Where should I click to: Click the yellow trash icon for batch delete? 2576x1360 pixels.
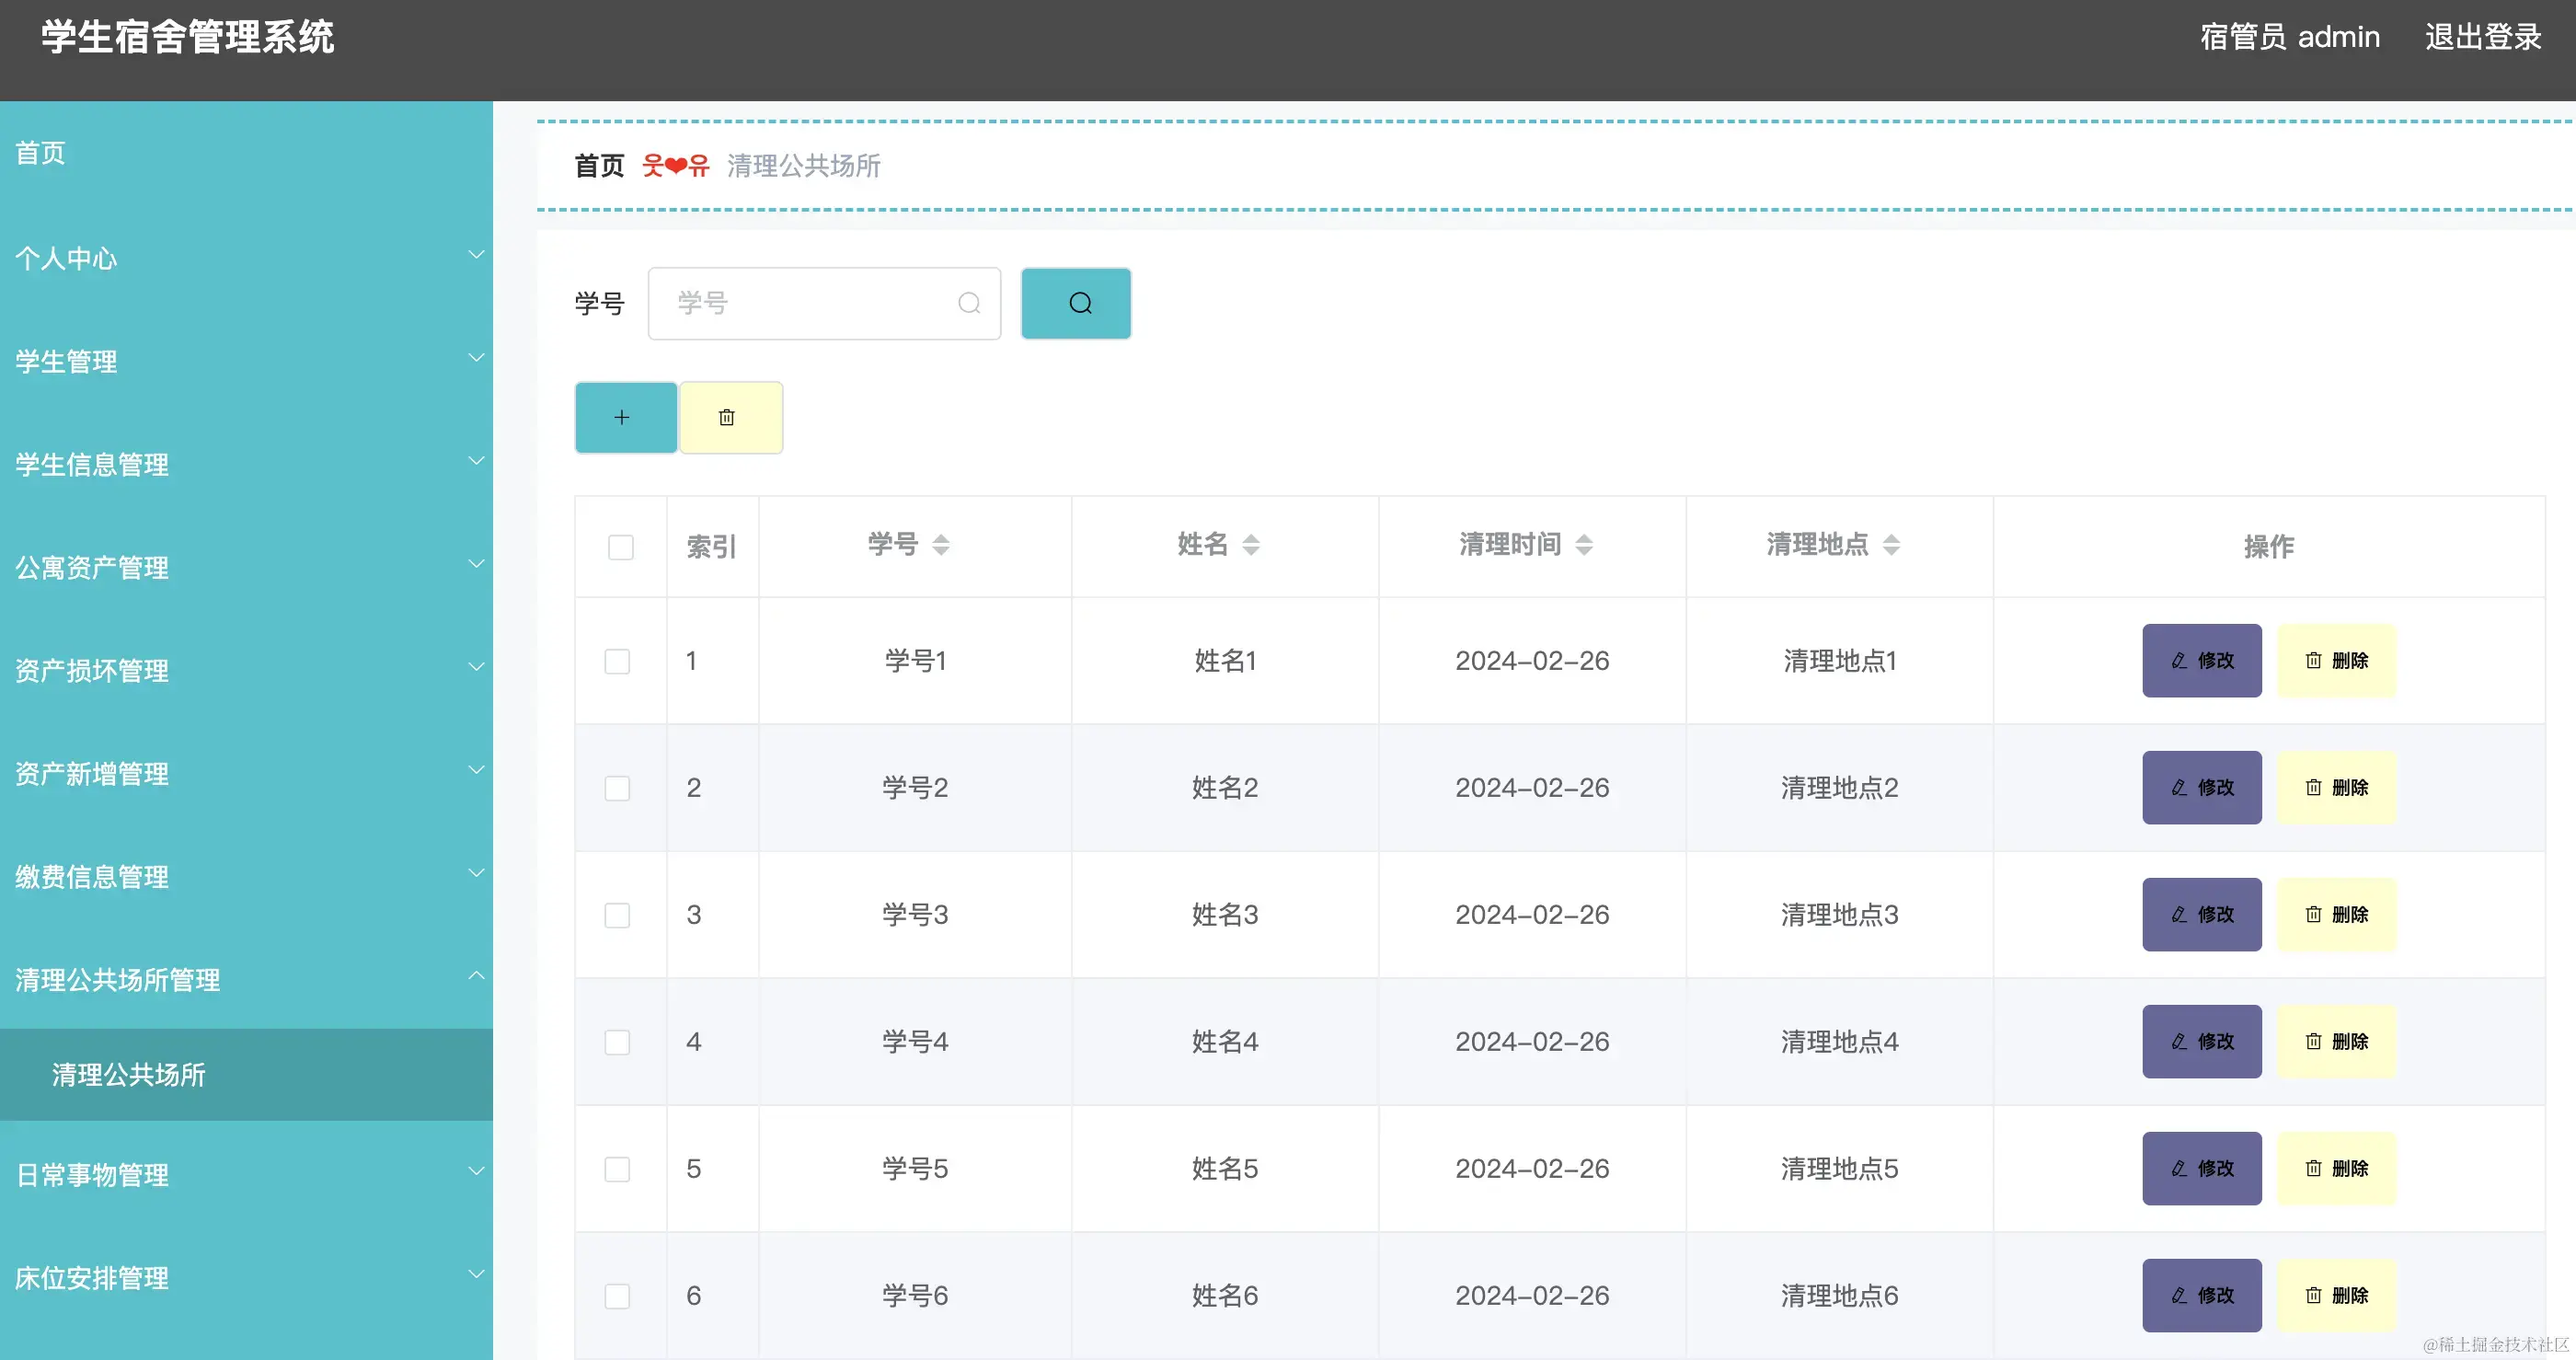point(729,417)
